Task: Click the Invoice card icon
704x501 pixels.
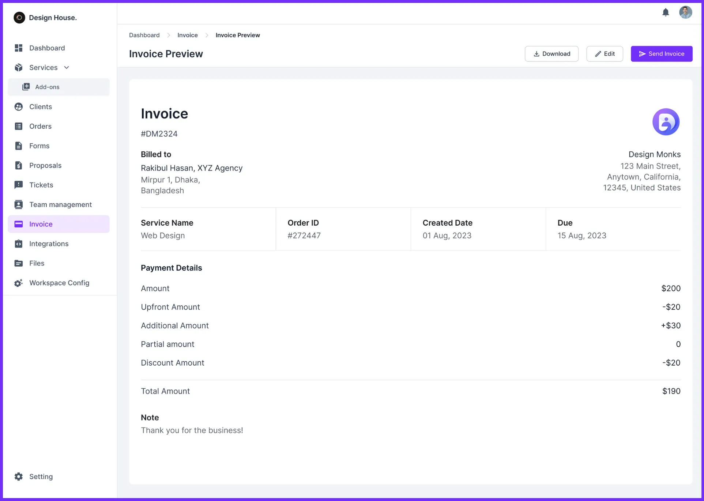Action: pos(19,224)
